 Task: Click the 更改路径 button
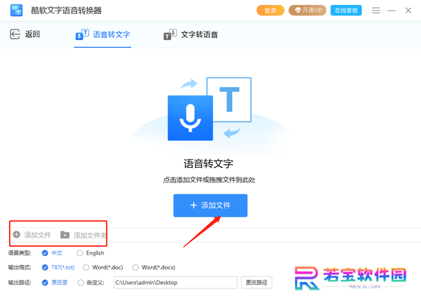(256, 283)
